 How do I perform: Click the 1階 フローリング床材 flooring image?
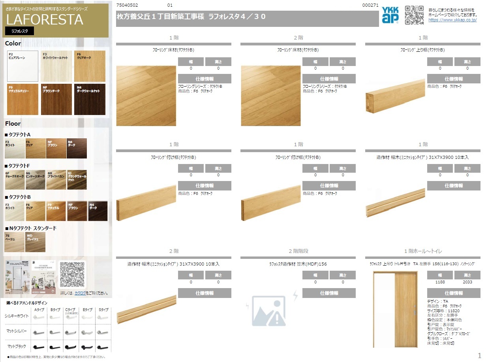[x=146, y=96]
